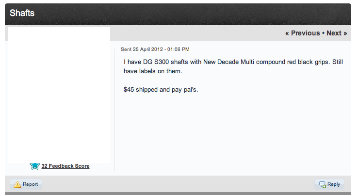The width and height of the screenshot is (358, 195).
Task: Click the 'have labels on them' text line
Action: tap(153, 71)
